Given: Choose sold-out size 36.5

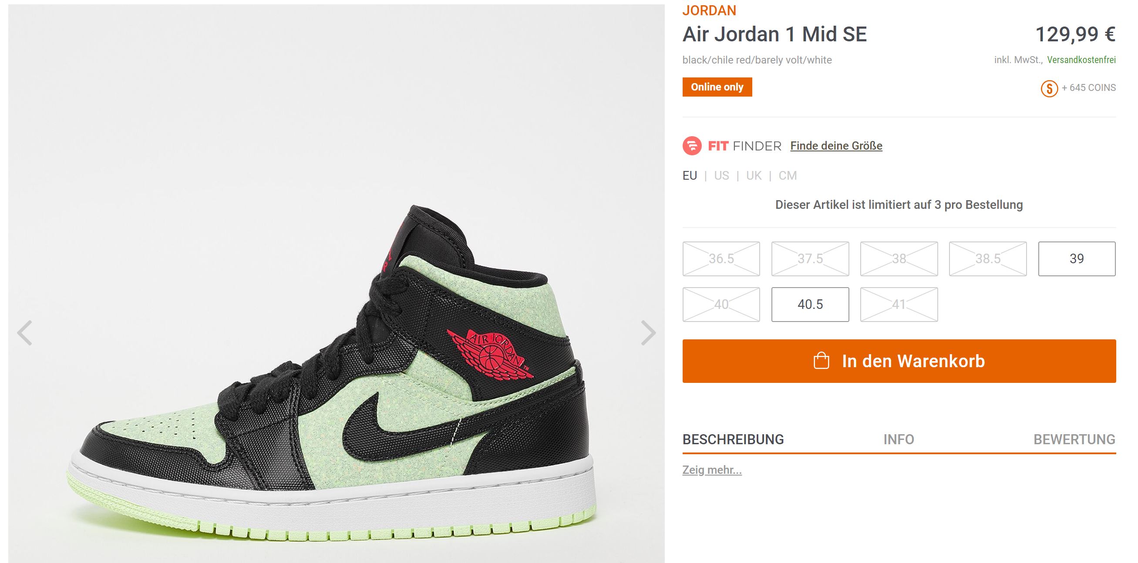Looking at the screenshot, I should click(x=721, y=259).
